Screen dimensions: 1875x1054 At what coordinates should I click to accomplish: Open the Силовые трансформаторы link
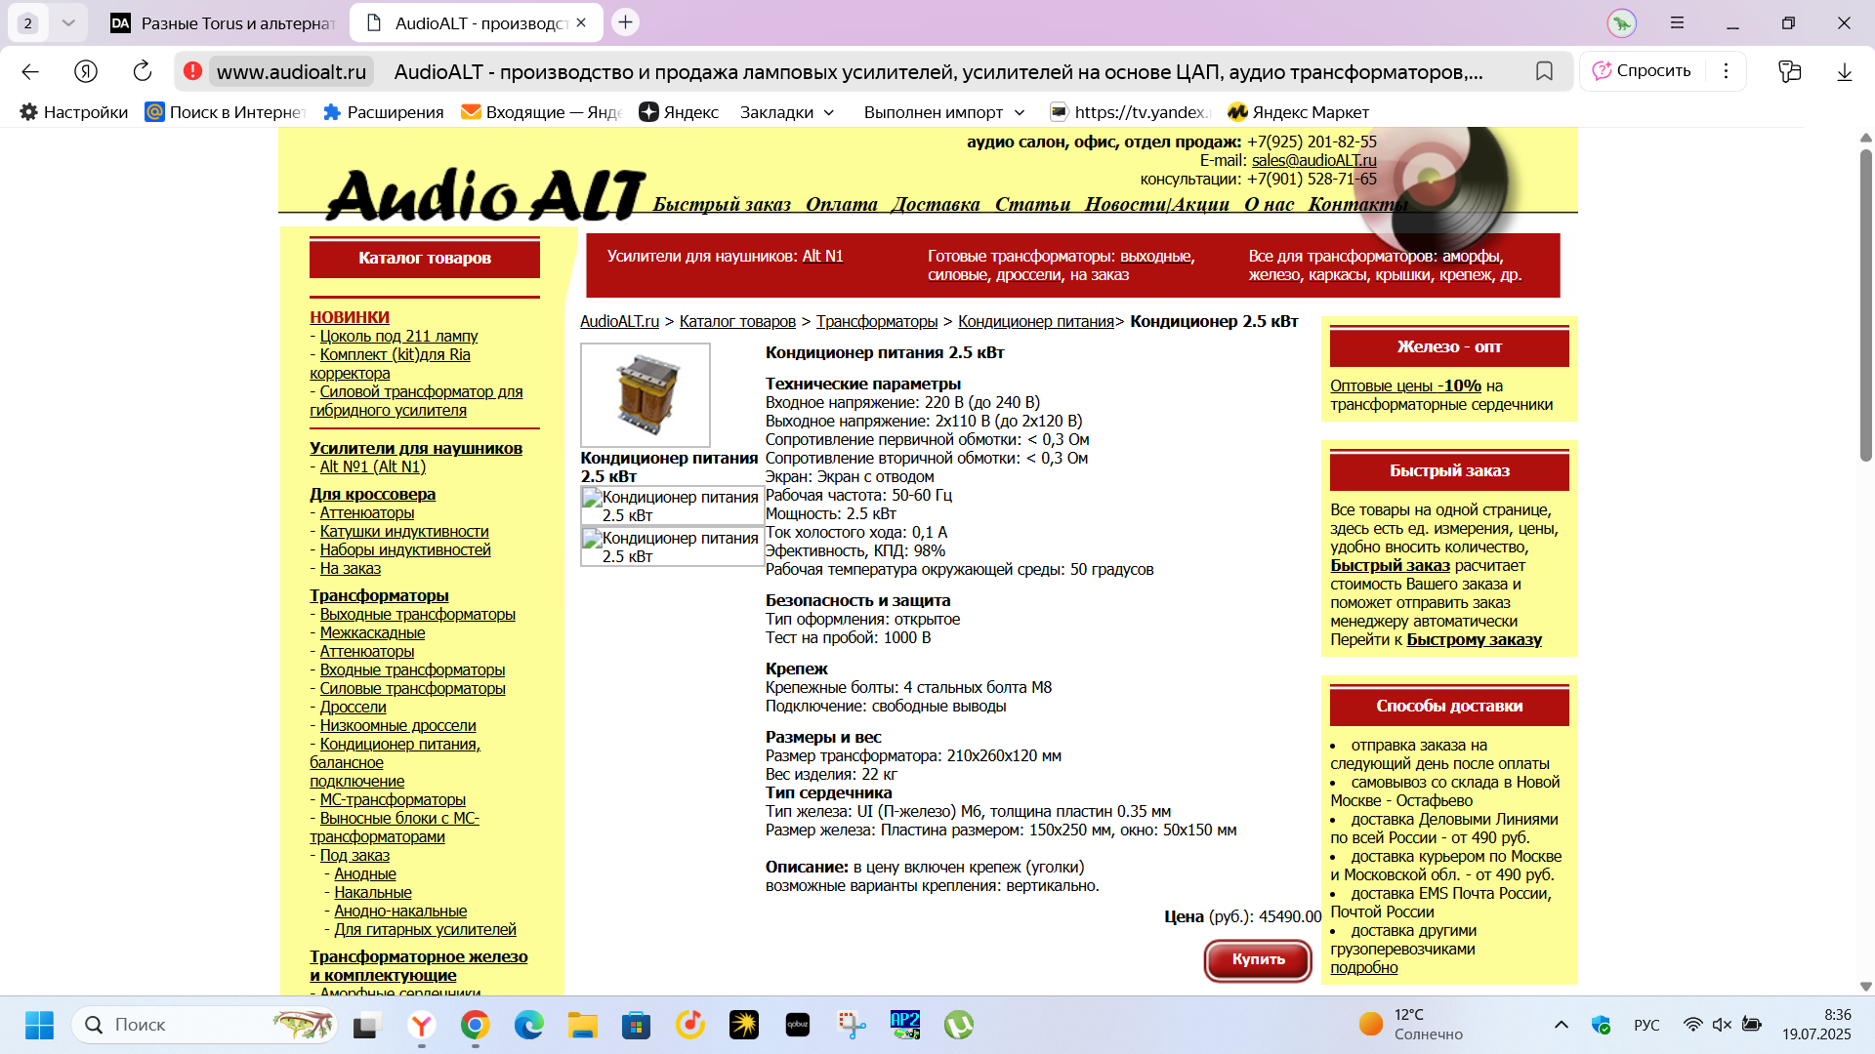click(x=412, y=688)
